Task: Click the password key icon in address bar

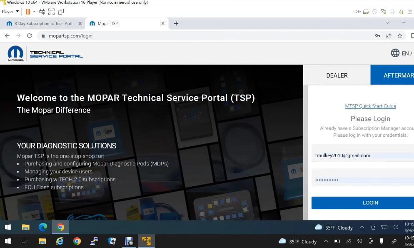Action: point(378,36)
